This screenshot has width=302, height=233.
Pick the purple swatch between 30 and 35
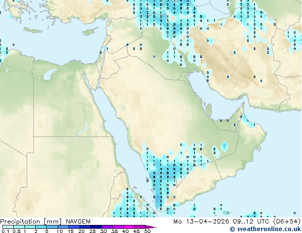[107, 227]
